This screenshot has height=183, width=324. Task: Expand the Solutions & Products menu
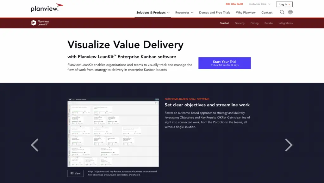coord(153,13)
